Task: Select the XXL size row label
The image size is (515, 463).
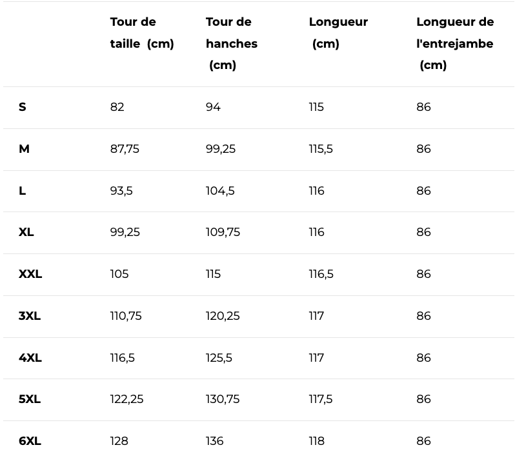Action: pyautogui.click(x=30, y=274)
